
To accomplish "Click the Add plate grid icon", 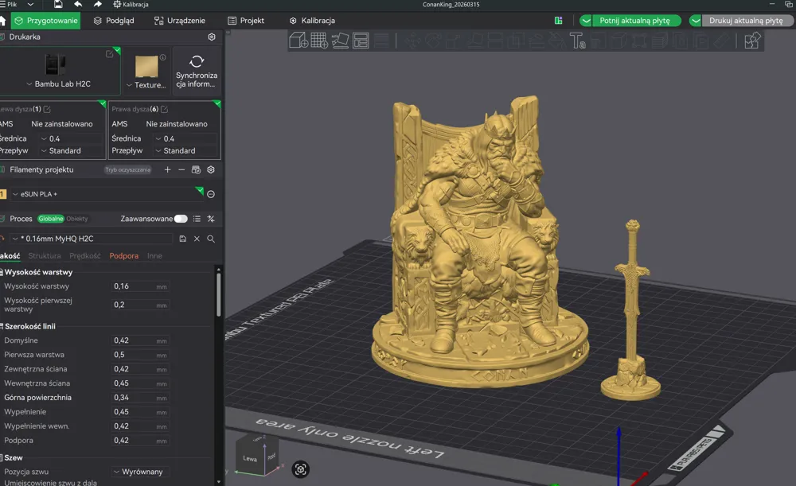I will (319, 40).
